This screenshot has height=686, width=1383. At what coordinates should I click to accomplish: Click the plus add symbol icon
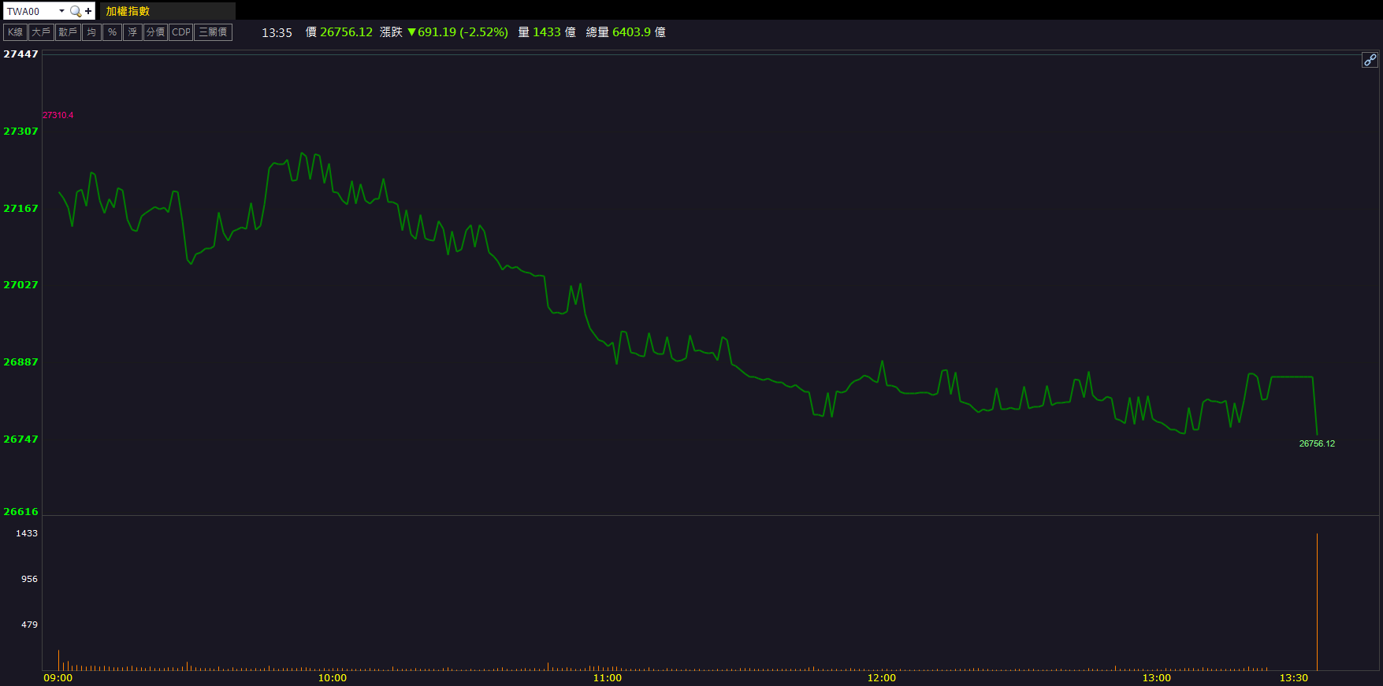pos(88,11)
